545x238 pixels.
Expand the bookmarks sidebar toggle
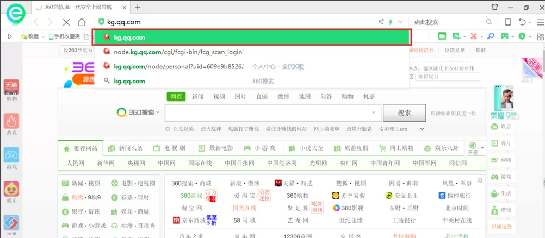[x=10, y=36]
